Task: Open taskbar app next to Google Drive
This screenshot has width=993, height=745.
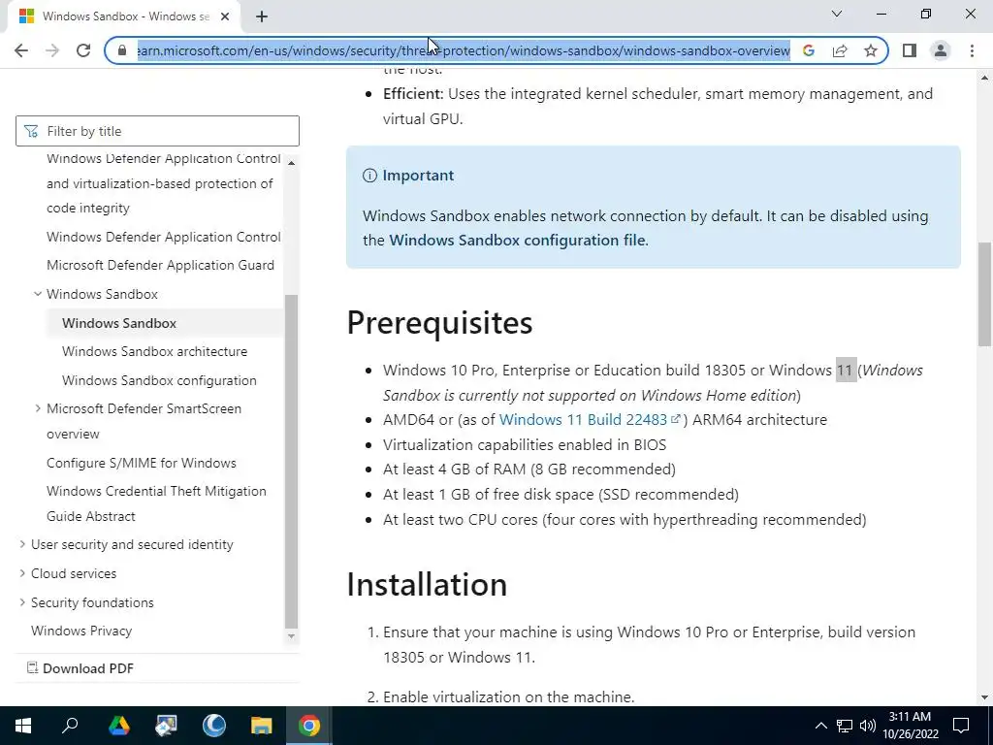Action: pos(166,726)
